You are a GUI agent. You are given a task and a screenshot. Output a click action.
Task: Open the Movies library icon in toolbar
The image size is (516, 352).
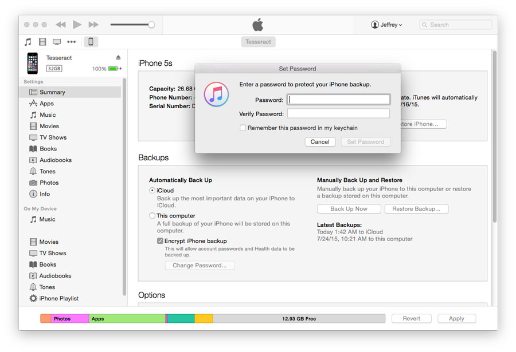tap(42, 42)
